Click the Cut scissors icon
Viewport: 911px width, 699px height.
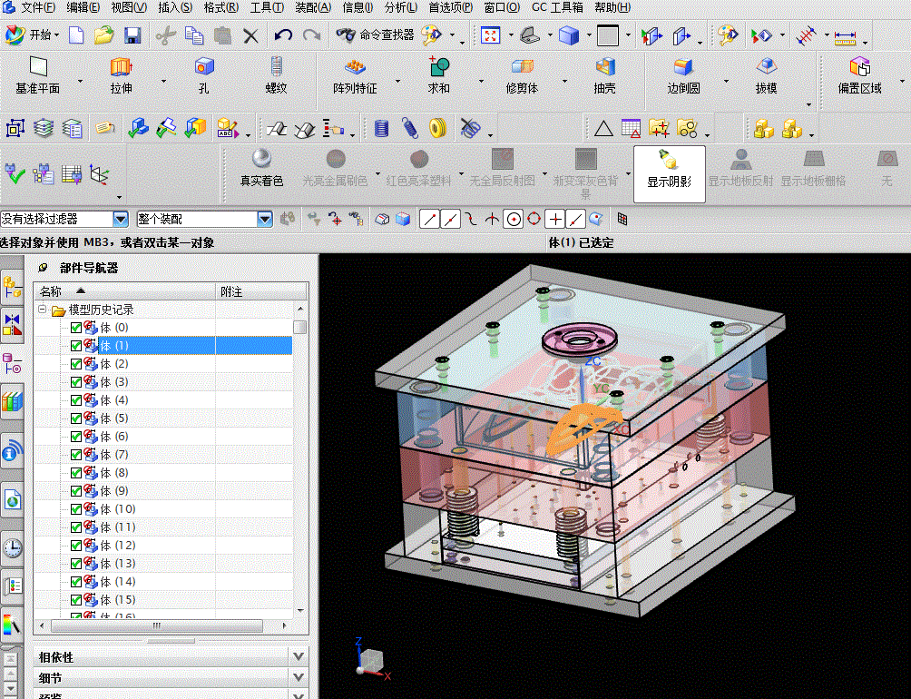(165, 35)
